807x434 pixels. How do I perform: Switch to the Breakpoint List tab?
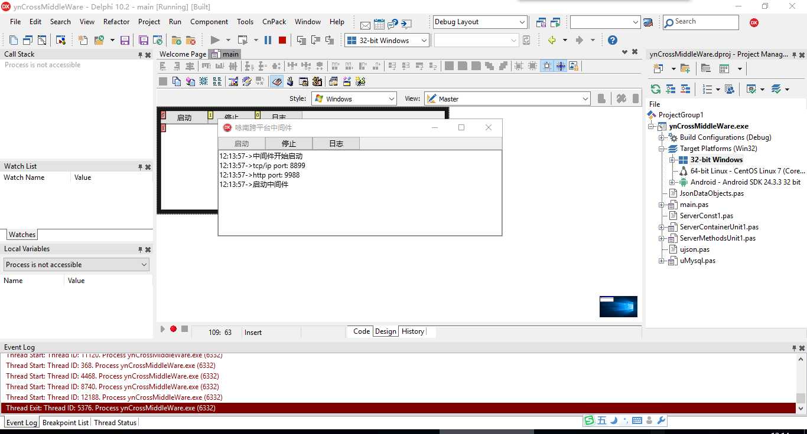tap(66, 422)
